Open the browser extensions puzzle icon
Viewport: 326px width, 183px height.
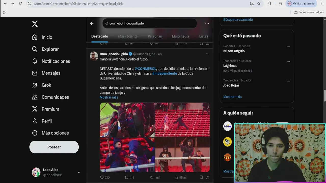[x=269, y=4]
